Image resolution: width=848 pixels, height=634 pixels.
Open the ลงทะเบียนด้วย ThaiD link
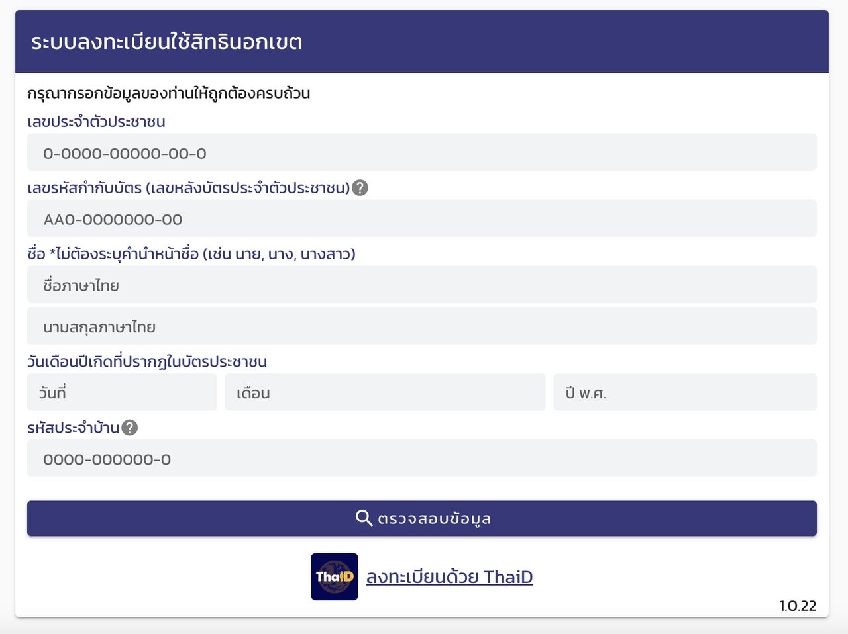pyautogui.click(x=449, y=577)
